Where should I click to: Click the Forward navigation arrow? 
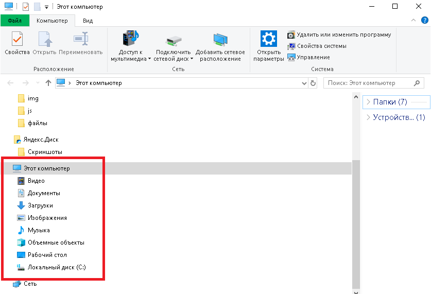(26, 83)
